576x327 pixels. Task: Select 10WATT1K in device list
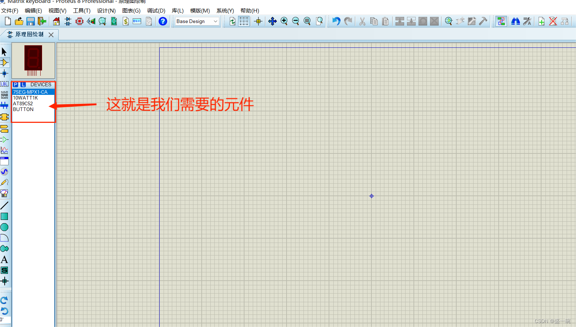33,98
